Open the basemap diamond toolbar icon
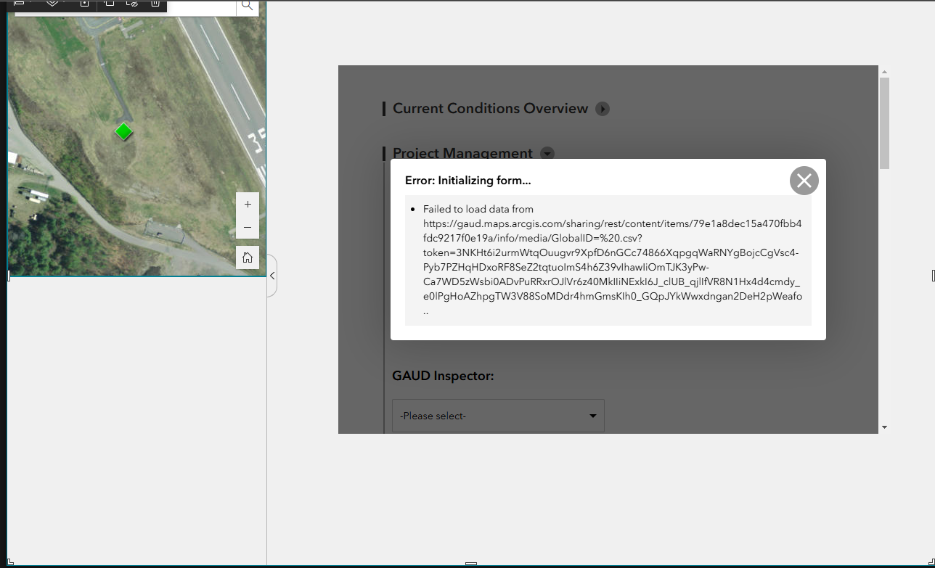 51,4
